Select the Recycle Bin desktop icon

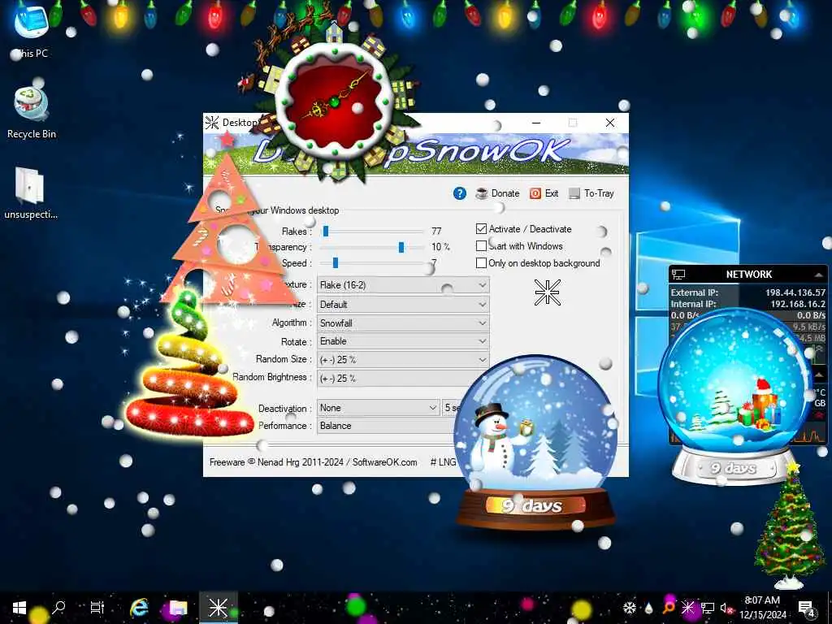[32, 113]
